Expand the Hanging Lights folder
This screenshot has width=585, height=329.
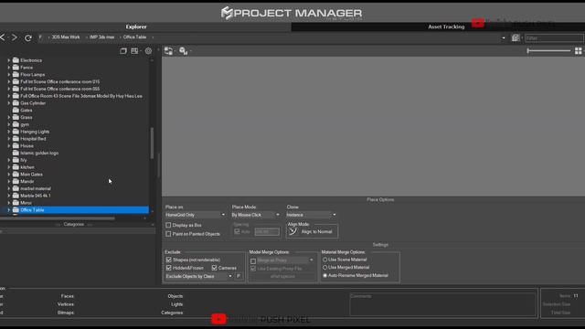9,132
